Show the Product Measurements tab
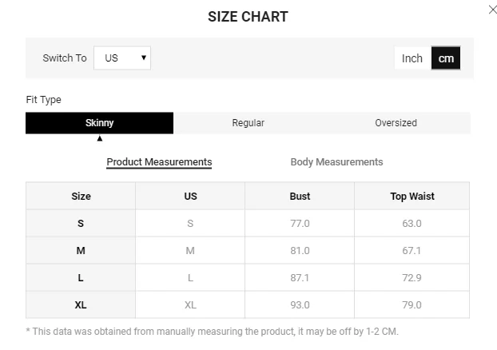497x350 pixels. (x=159, y=162)
